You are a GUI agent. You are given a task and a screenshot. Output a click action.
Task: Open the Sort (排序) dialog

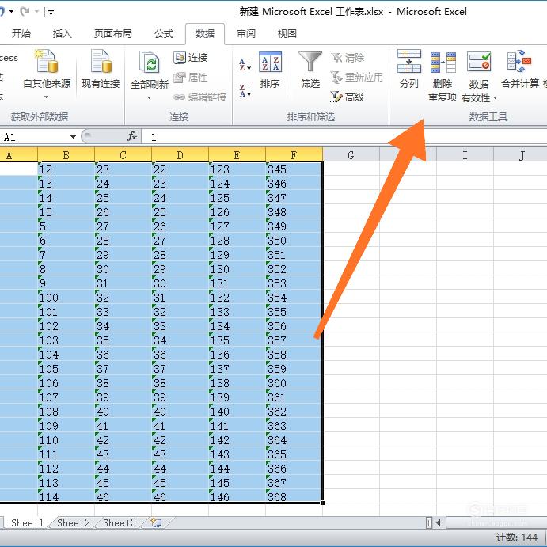[270, 70]
